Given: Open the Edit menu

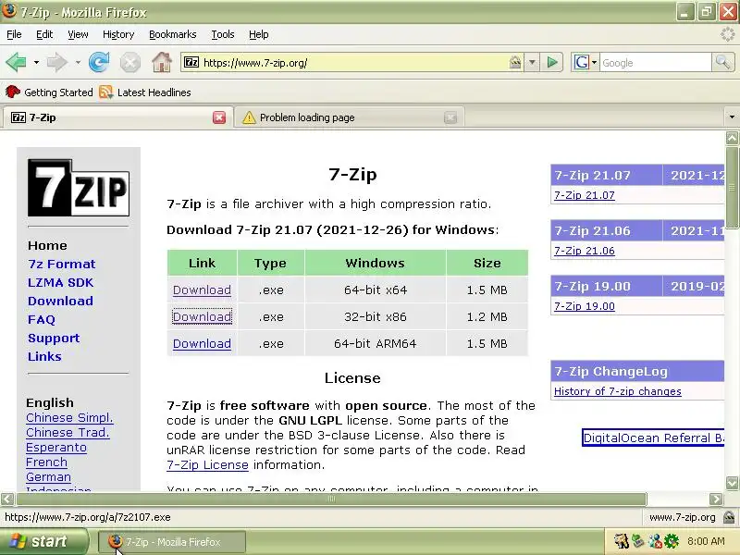Looking at the screenshot, I should 44,34.
